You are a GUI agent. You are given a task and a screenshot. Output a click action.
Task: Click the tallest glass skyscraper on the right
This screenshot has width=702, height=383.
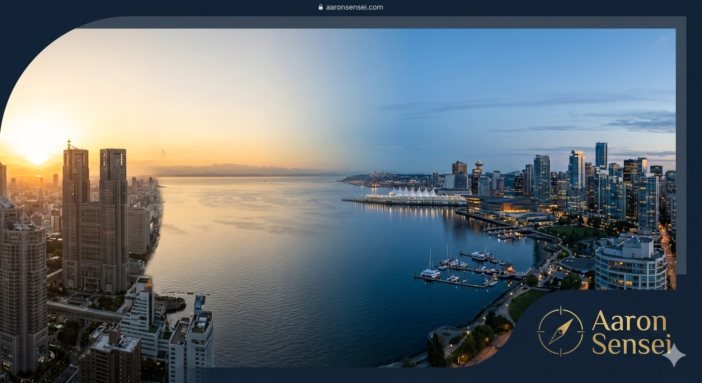[601, 156]
